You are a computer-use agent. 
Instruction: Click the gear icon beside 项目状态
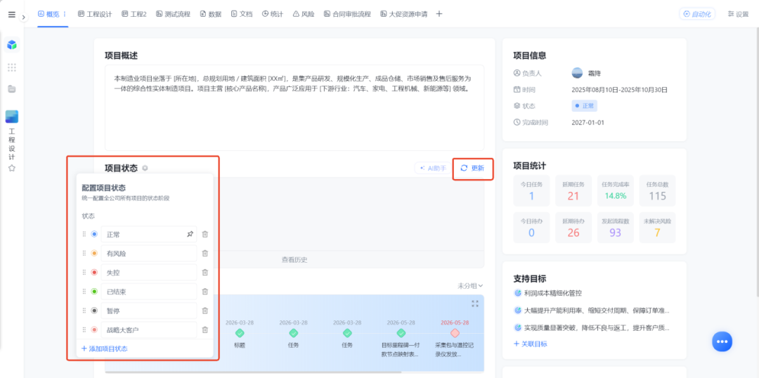145,168
